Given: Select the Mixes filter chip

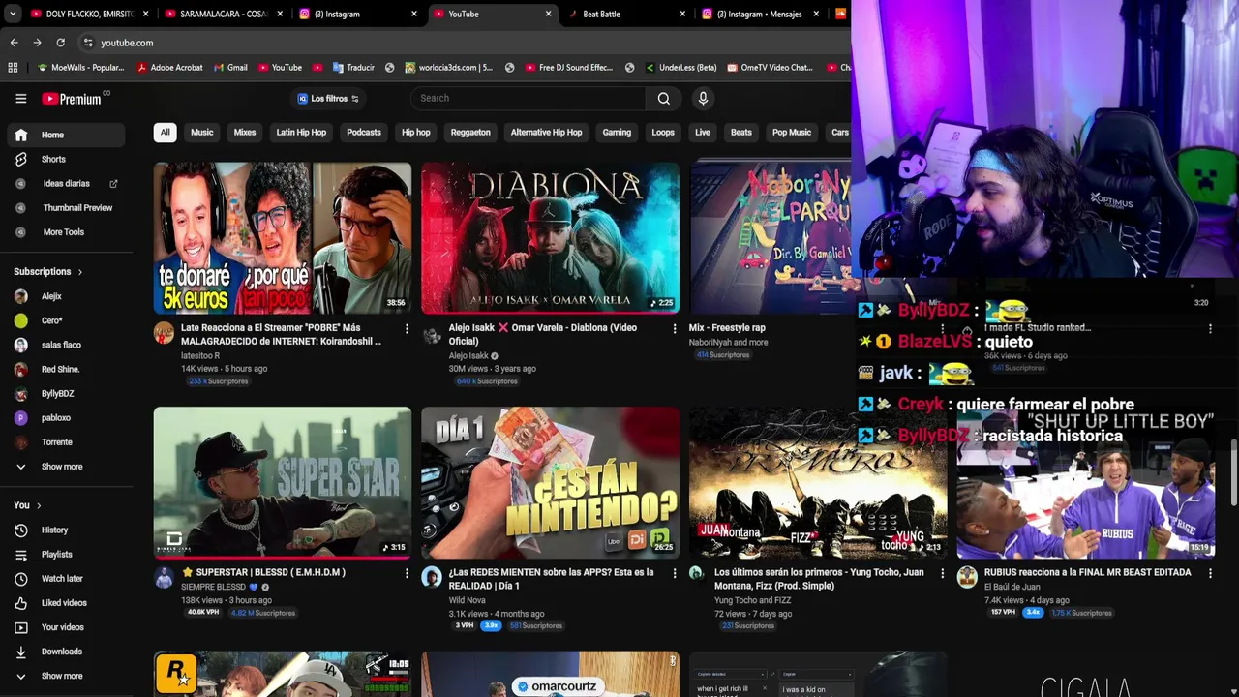Looking at the screenshot, I should coord(245,132).
